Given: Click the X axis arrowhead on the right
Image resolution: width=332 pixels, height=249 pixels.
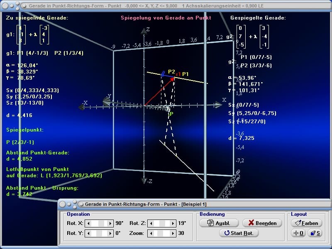Looking at the screenshot, I should 218,105.
